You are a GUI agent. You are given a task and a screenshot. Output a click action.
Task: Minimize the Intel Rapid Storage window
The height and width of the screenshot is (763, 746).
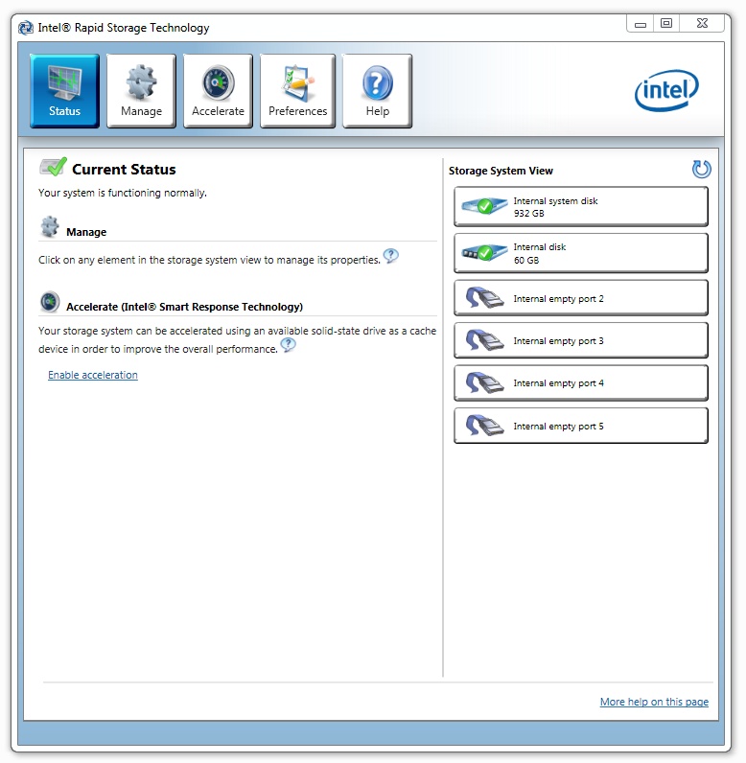[x=641, y=23]
